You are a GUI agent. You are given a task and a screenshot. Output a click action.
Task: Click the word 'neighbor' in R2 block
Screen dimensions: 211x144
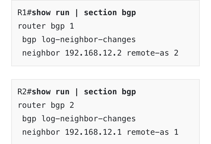[x=41, y=132]
